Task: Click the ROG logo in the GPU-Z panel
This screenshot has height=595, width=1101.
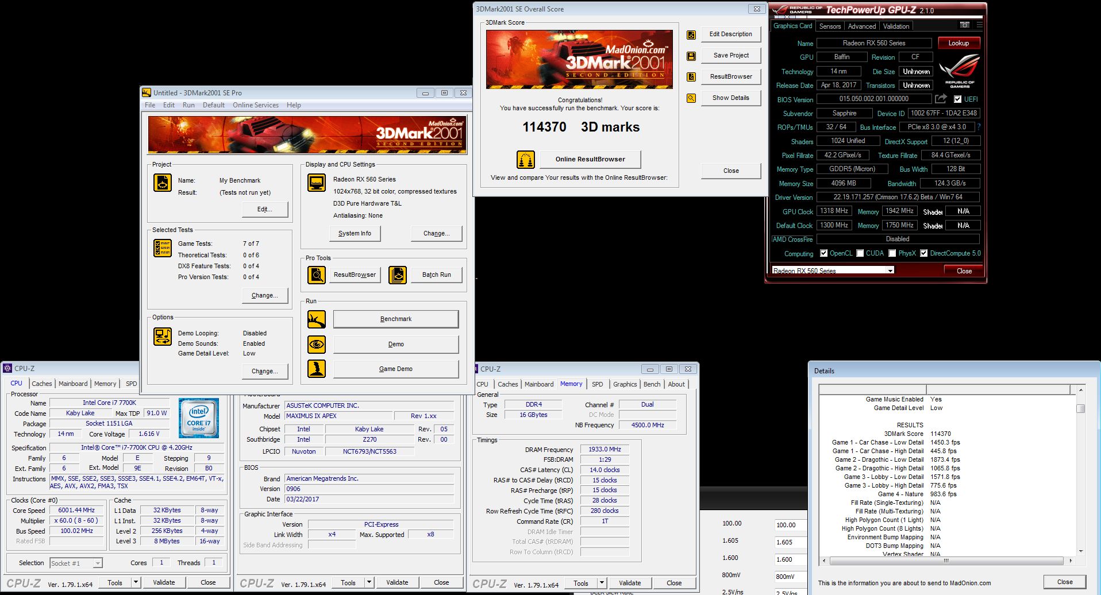Action: pyautogui.click(x=959, y=70)
